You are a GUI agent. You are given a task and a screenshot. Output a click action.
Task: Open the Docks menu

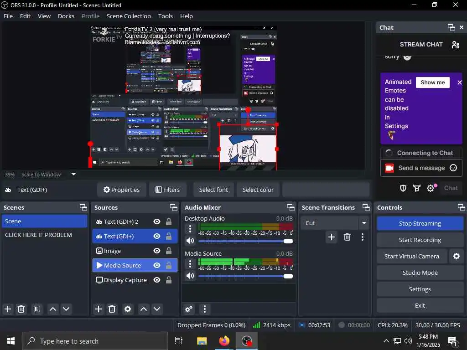[x=66, y=16]
